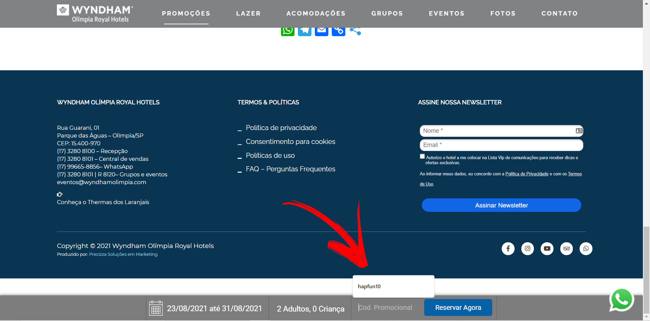Click the calendar icon in booking bar

click(156, 308)
